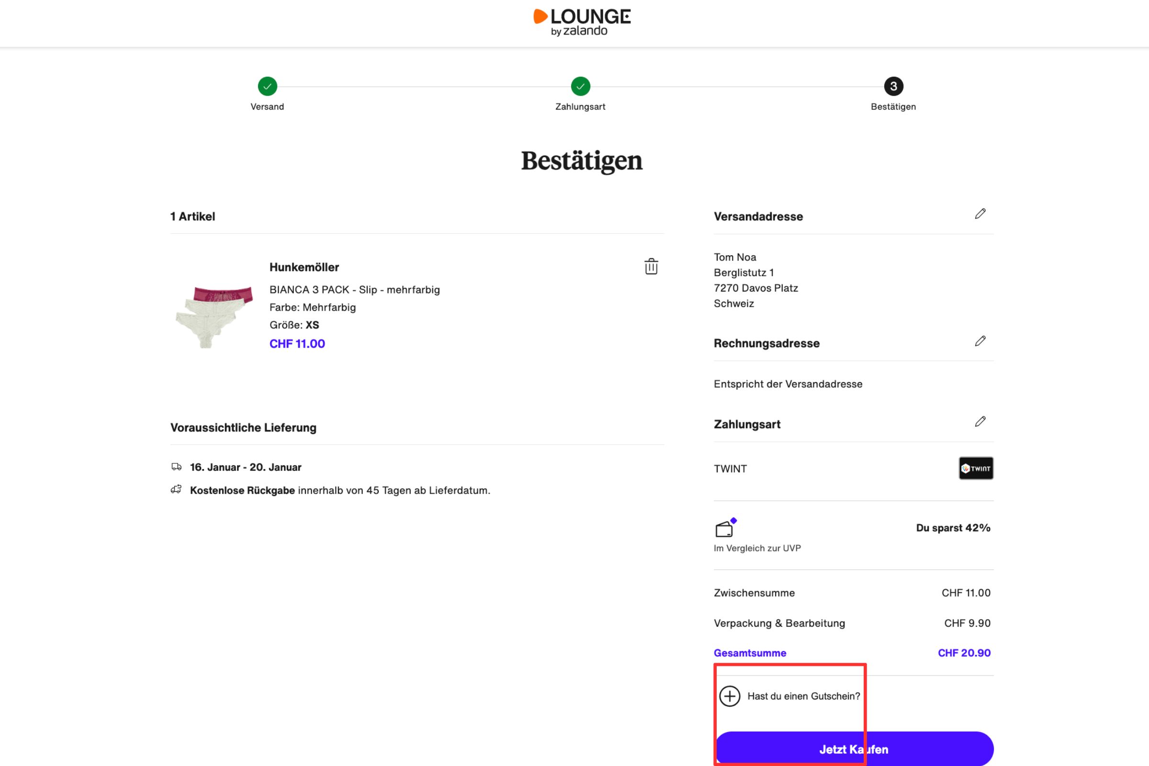Click the 'Bestätigen' page heading

581,161
